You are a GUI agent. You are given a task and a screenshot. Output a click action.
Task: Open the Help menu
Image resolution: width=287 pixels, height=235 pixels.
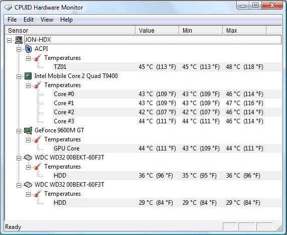coord(66,20)
